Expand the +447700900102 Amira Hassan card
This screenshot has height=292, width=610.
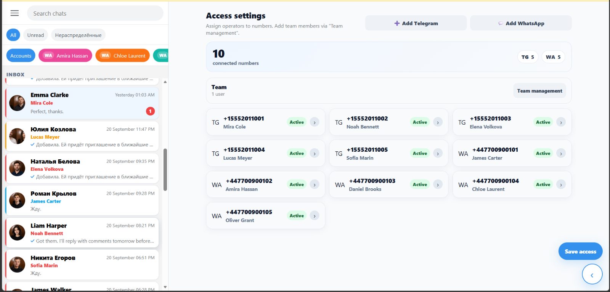pyautogui.click(x=315, y=185)
